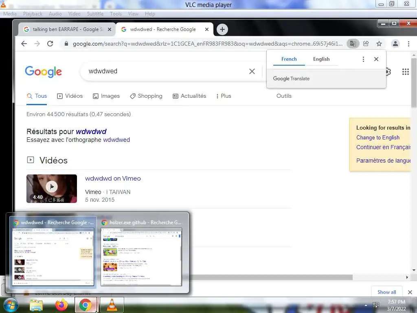Image resolution: width=417 pixels, height=313 pixels.
Task: Click the Google logo
Action: 43,71
